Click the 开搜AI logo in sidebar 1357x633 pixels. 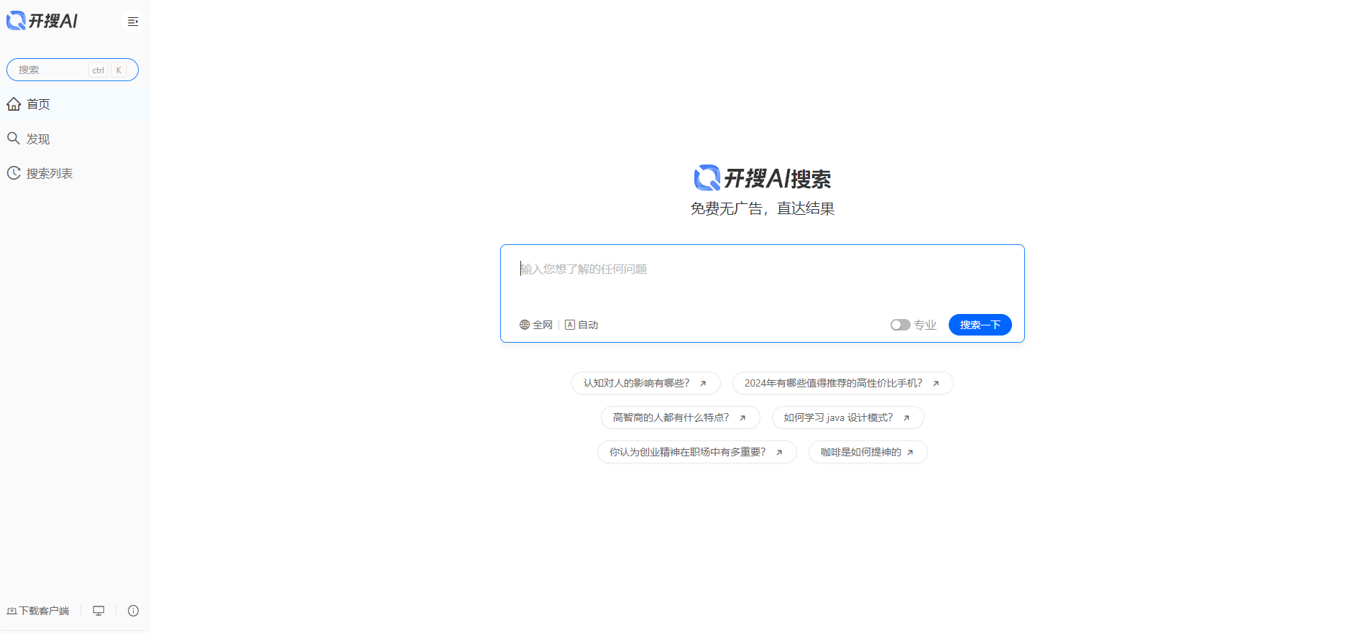click(42, 21)
